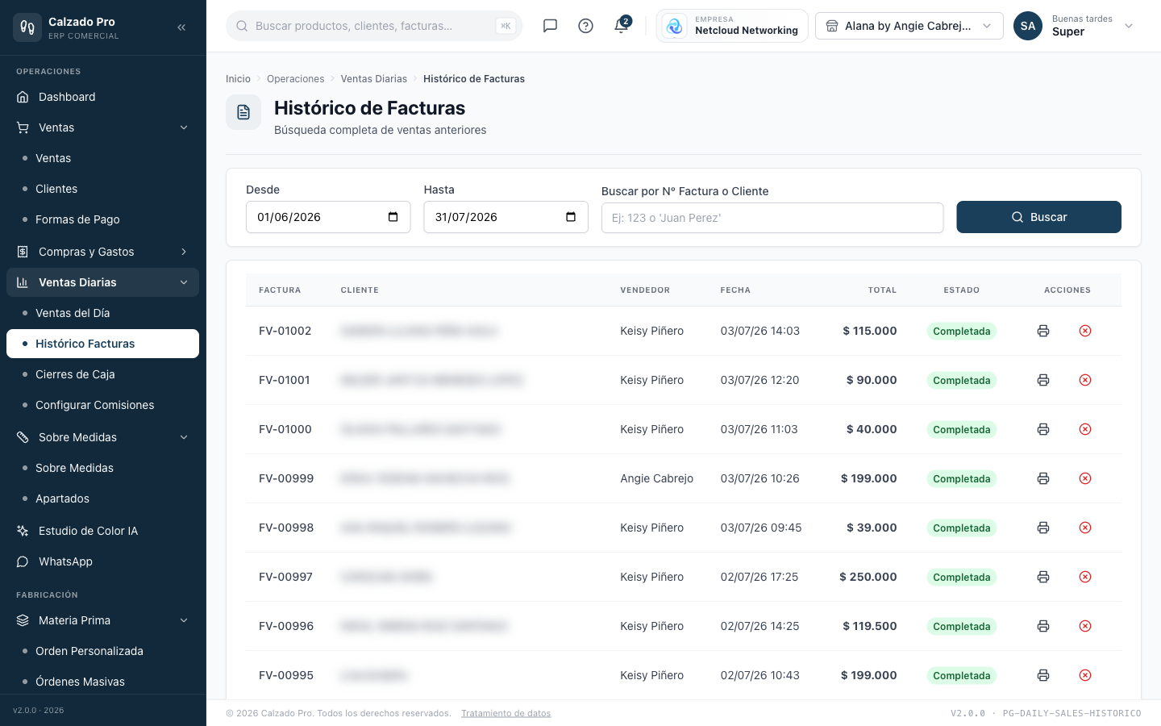Focus the invoice or client search field
Screen dimensions: 1161x726
tap(772, 218)
